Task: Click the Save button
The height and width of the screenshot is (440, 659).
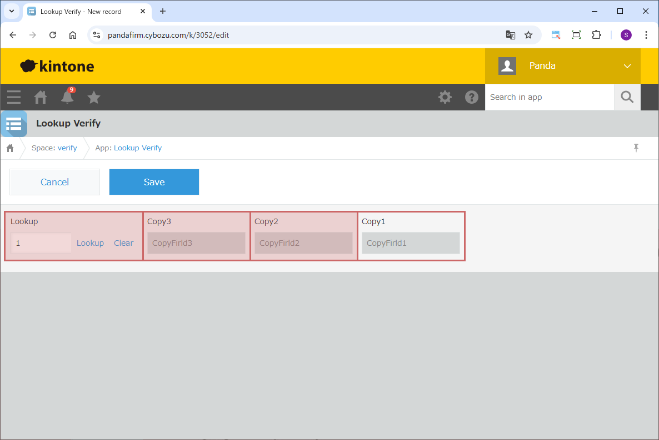Action: coord(154,182)
